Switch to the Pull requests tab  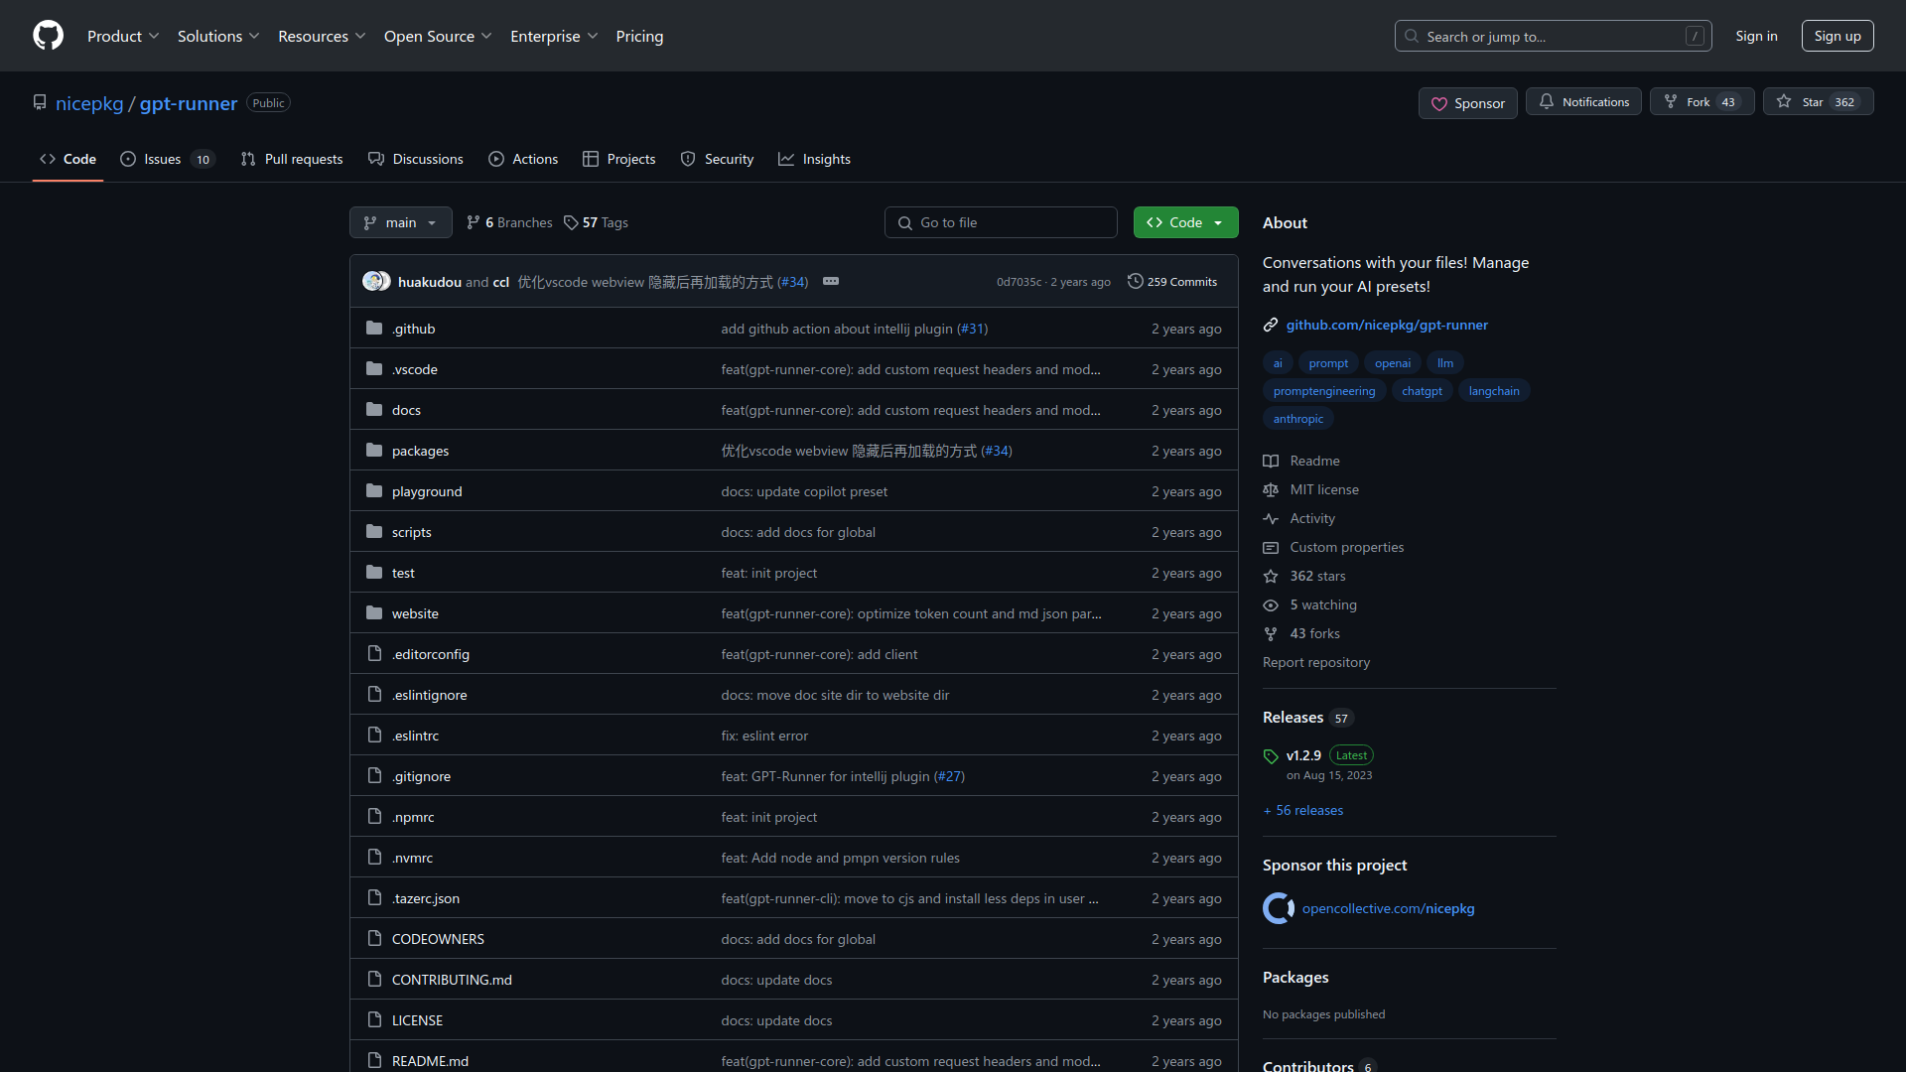coord(292,159)
